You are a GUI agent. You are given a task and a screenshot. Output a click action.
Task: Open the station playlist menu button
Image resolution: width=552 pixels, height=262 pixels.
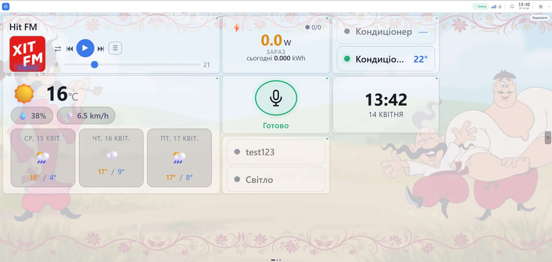[x=115, y=48]
